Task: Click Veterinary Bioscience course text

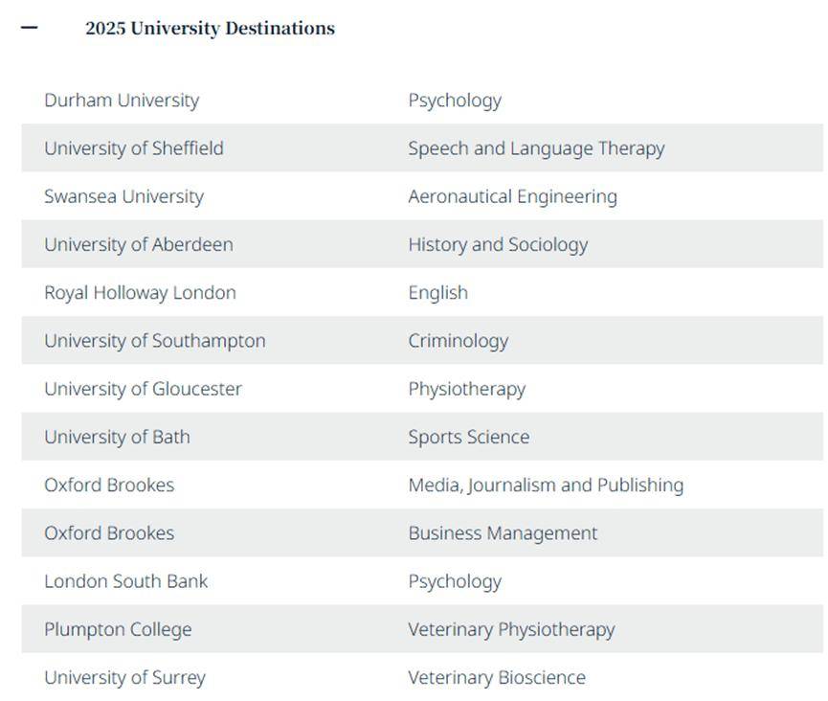Action: (497, 677)
